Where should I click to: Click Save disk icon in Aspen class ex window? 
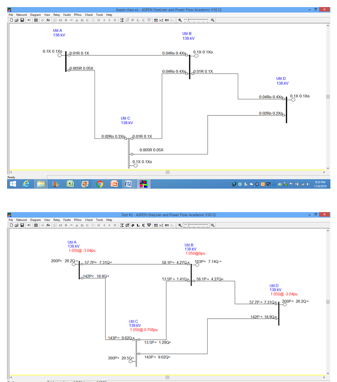coord(22,20)
